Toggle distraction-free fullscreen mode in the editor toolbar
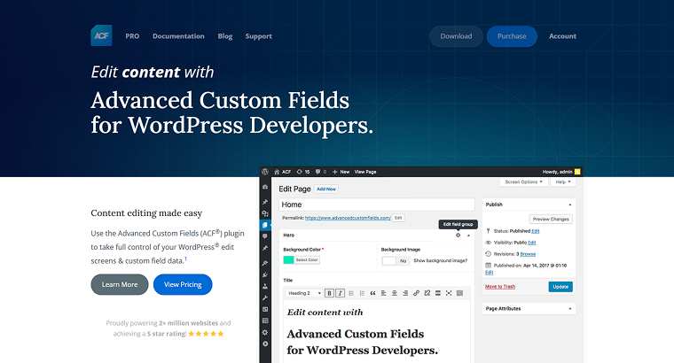This screenshot has height=363, width=674. 449,293
